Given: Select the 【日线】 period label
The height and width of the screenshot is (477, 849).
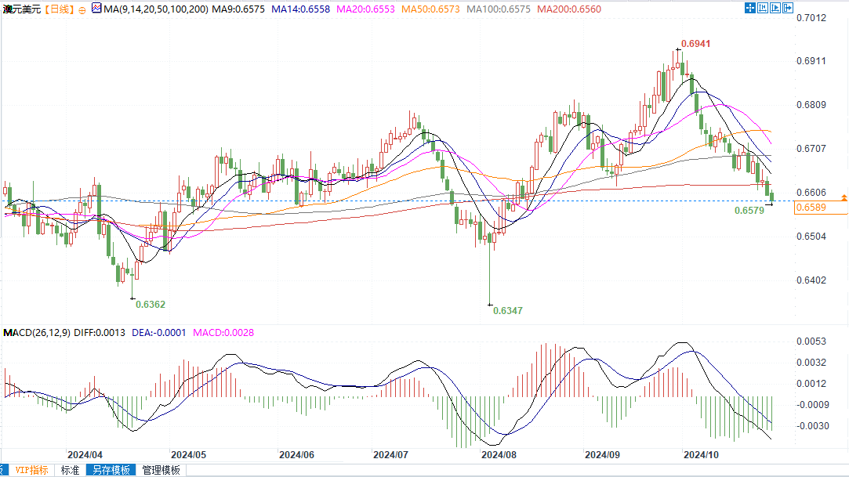Looking at the screenshot, I should tap(58, 9).
